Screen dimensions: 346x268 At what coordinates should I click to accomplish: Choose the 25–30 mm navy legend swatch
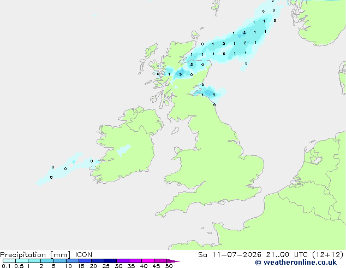pos(110,261)
